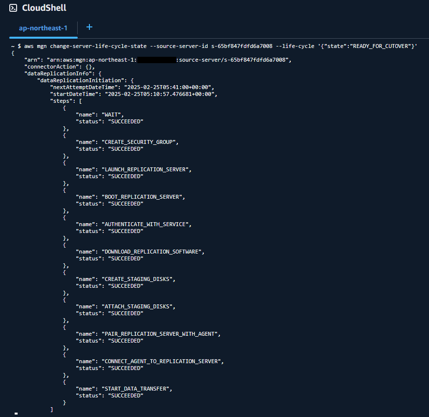The height and width of the screenshot is (417, 429).
Task: Click the startDateTime value line
Action: tap(133, 94)
